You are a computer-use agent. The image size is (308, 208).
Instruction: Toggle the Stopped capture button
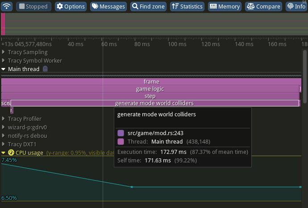(x=33, y=6)
